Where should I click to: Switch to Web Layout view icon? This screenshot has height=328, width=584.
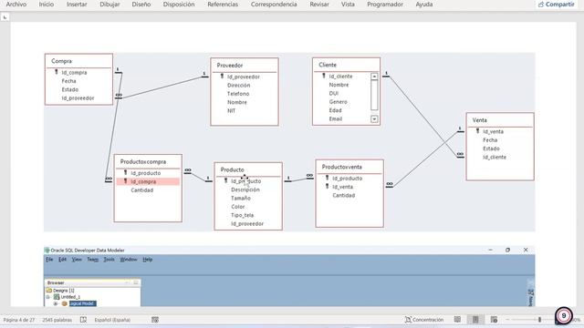(494, 320)
